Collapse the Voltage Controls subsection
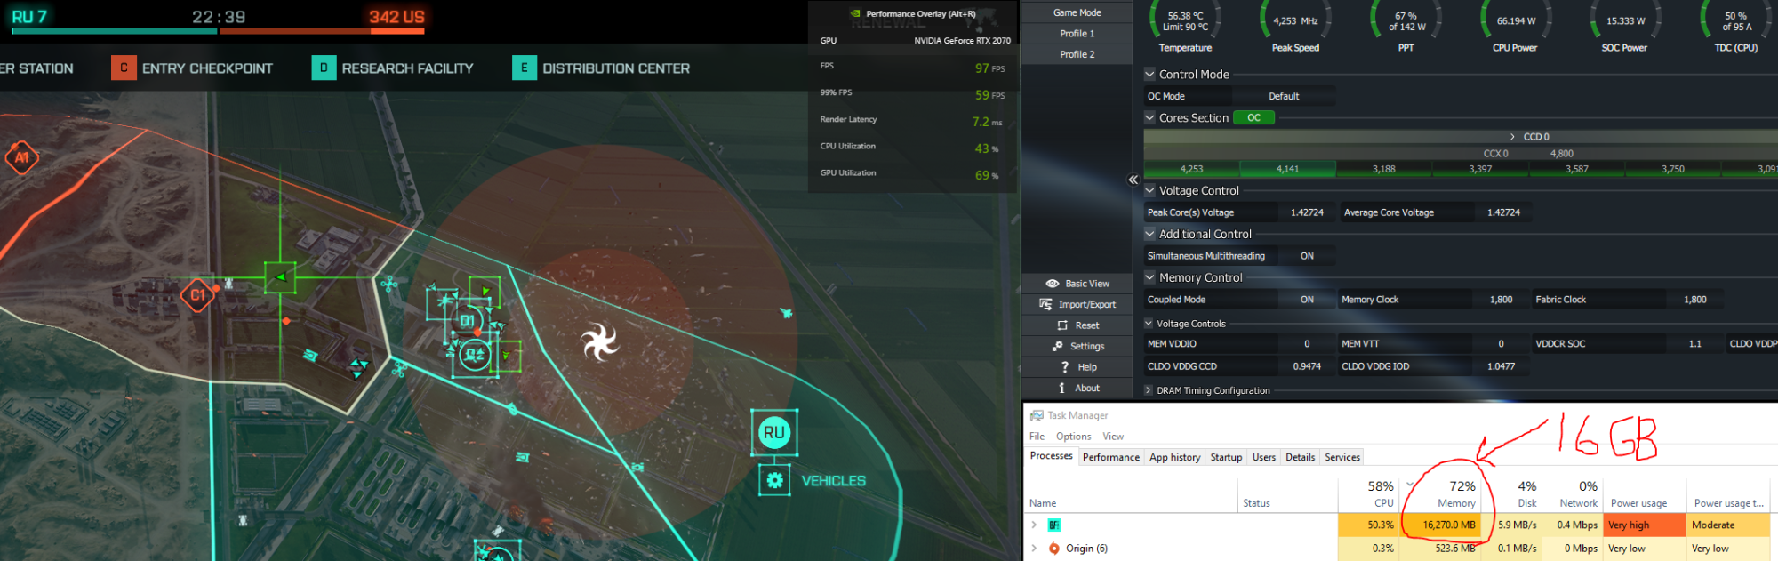Image resolution: width=1778 pixels, height=561 pixels. tap(1149, 324)
